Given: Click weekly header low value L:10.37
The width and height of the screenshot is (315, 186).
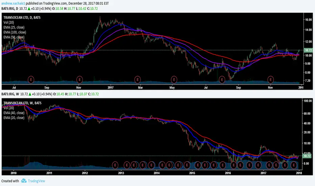Looking at the screenshot, I should 81,94.
